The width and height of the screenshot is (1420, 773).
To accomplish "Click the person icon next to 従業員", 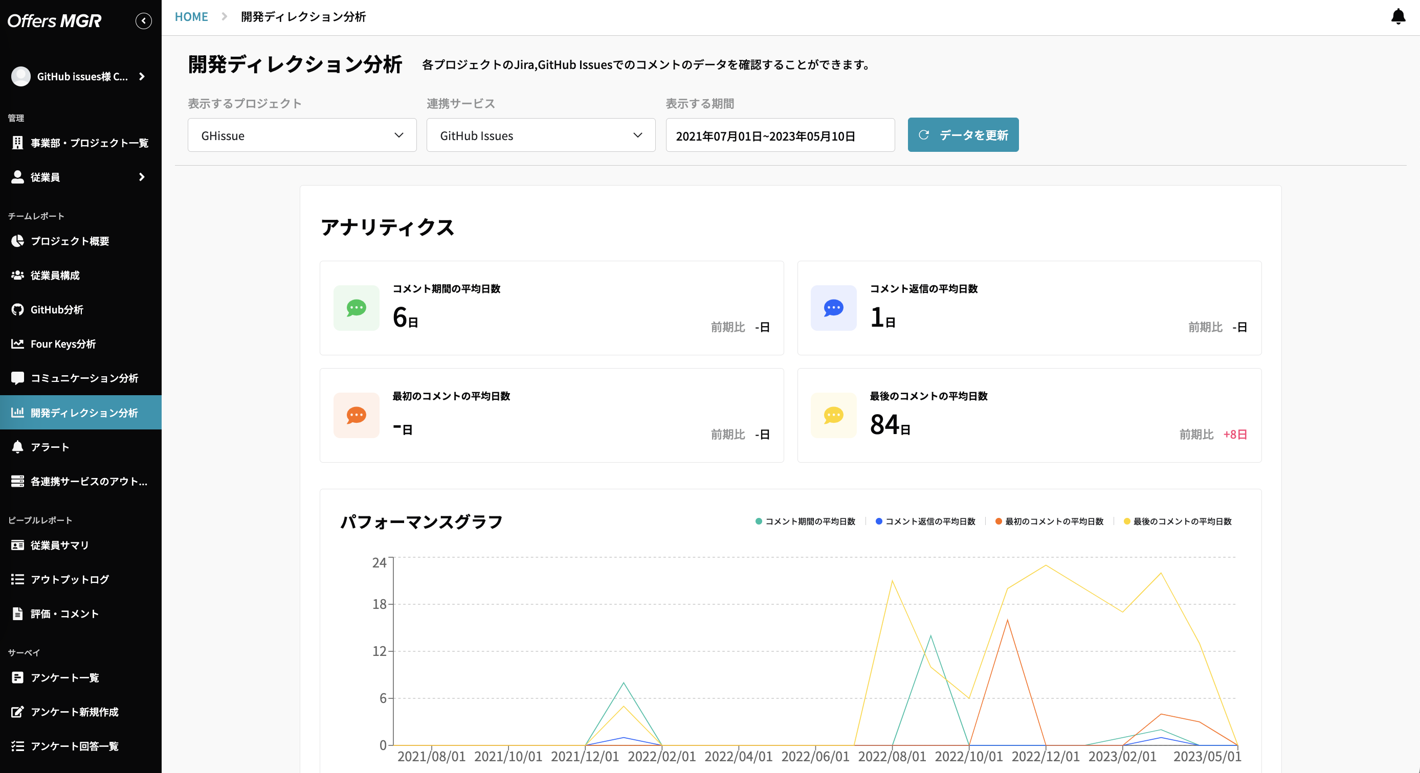I will [x=17, y=177].
